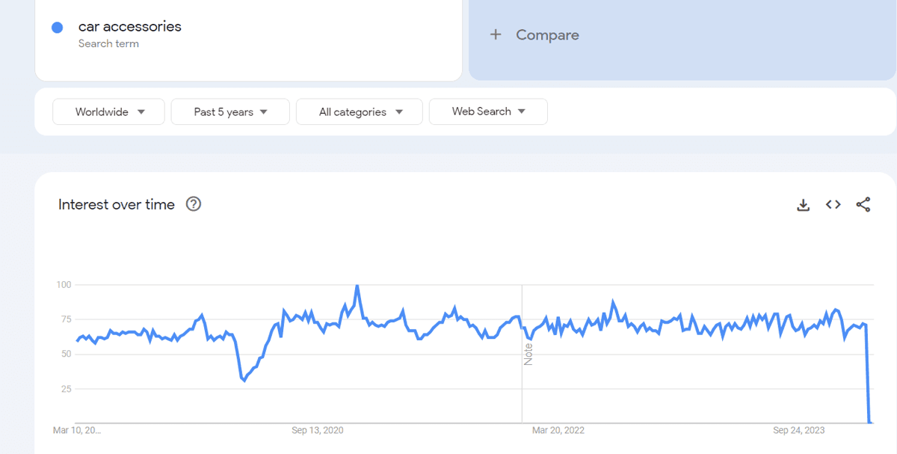Edit the car accessories search term
Viewport: 897px width, 454px height.
pos(130,27)
